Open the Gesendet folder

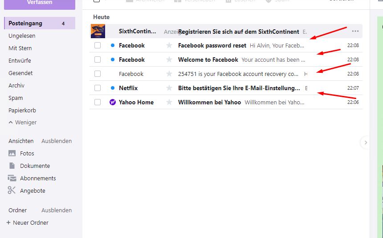point(20,73)
